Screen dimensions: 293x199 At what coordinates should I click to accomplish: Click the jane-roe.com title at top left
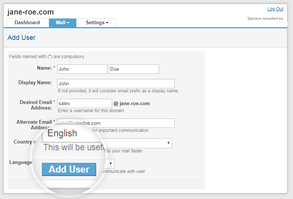click(x=31, y=12)
